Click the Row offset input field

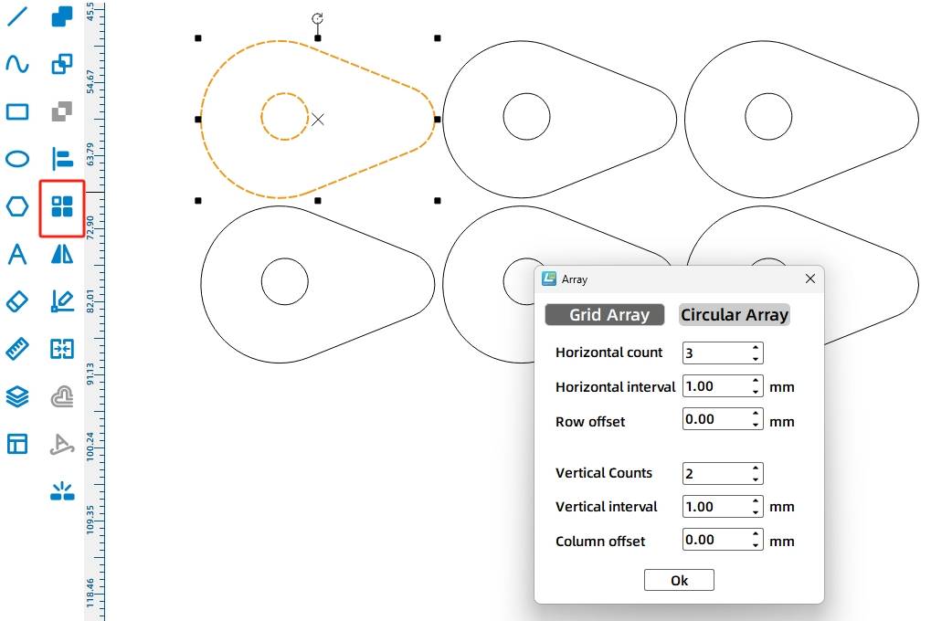pyautogui.click(x=715, y=421)
